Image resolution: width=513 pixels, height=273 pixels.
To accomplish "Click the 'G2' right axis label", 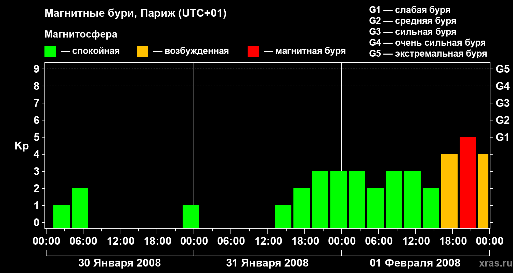I will tap(502, 120).
